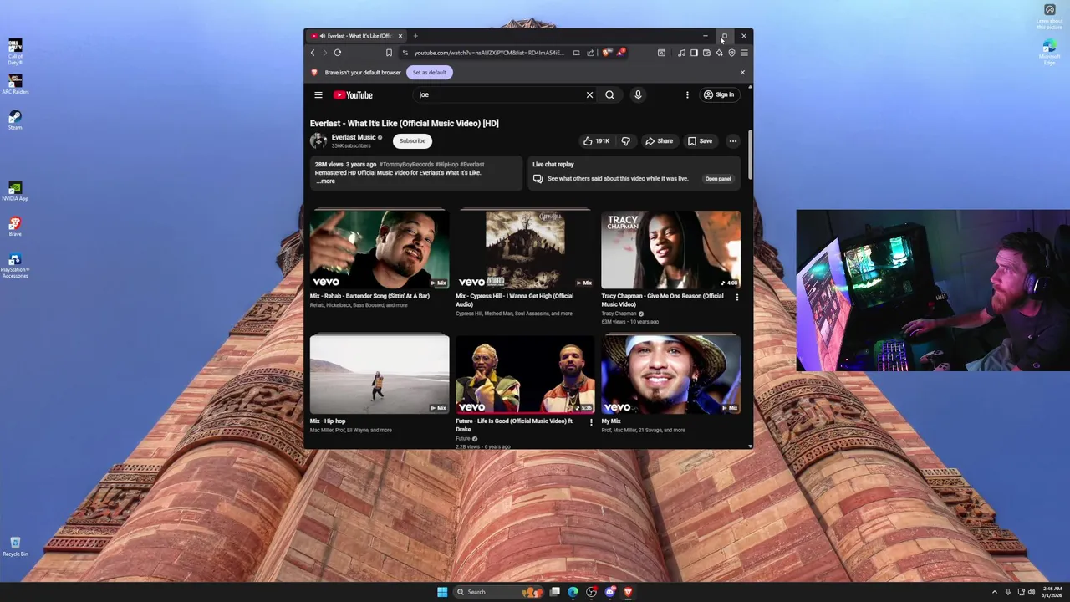
Task: Click Open panel for live chat replay
Action: [x=718, y=179]
